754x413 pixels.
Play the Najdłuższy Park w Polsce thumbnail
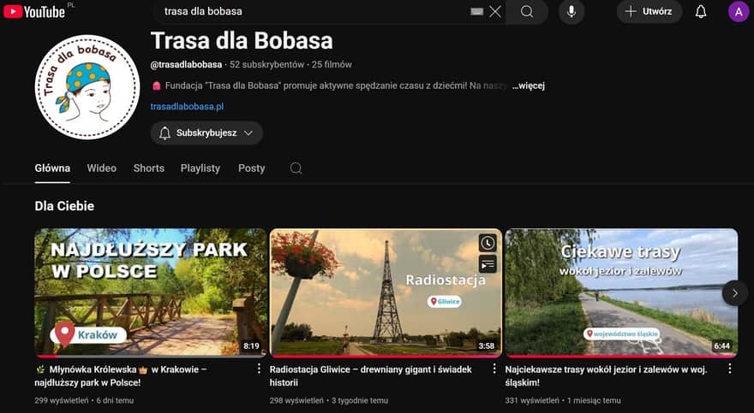[x=150, y=292]
